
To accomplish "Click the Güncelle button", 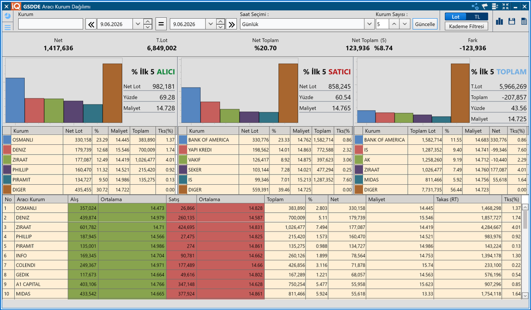I will coord(425,24).
